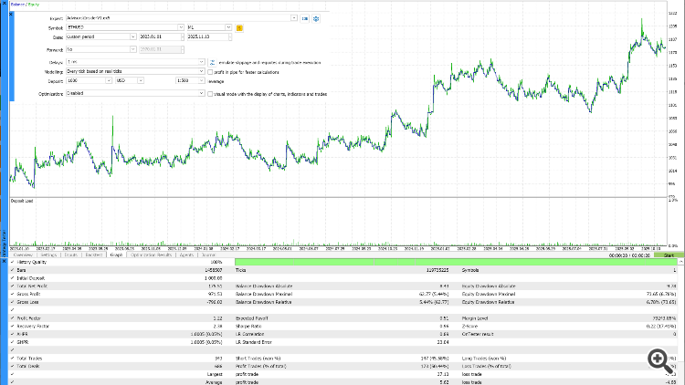Open the Modelling mode dropdown

point(203,71)
